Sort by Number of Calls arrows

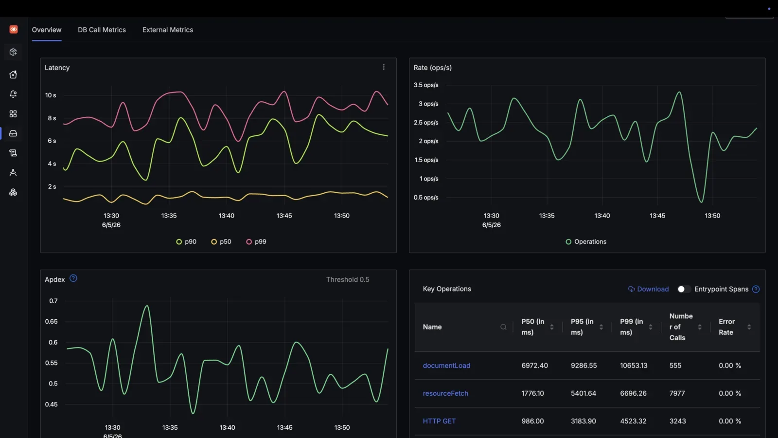coord(700,327)
